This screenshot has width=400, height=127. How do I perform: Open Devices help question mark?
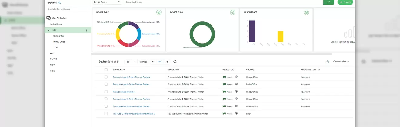coord(60,3)
